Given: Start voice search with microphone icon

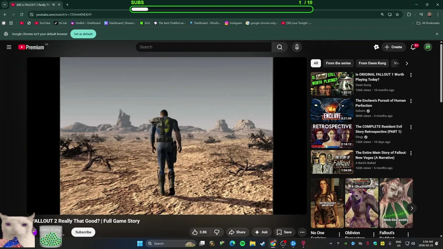Looking at the screenshot, I should click(297, 47).
